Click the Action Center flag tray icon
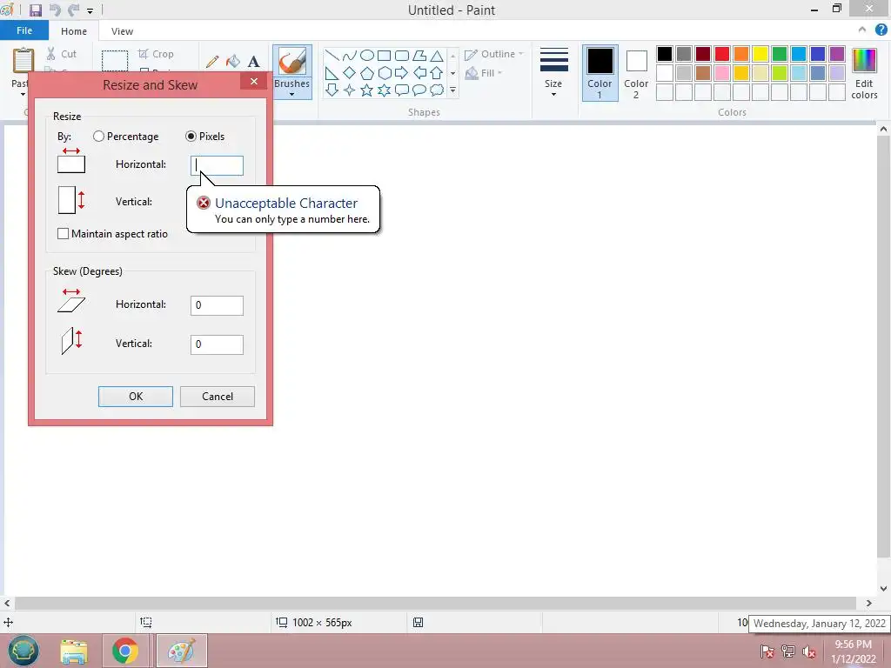The height and width of the screenshot is (668, 891). [767, 651]
